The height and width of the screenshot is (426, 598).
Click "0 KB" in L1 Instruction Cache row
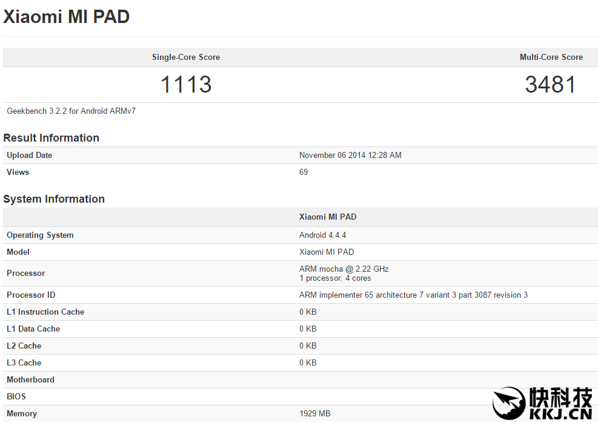point(308,312)
